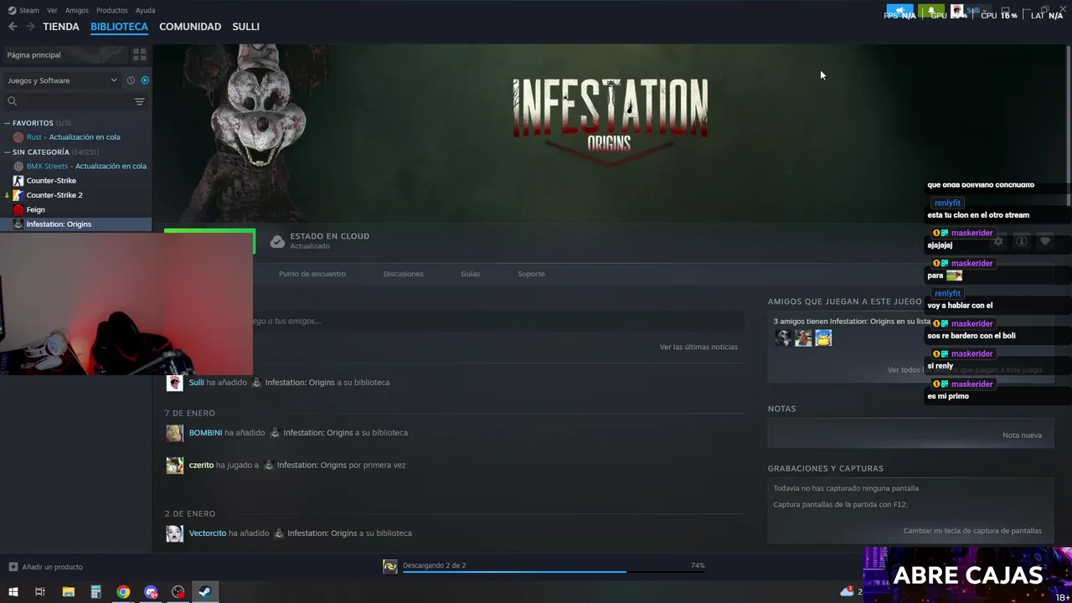Open Sulli account avatar
Screen dimensions: 1072x603
[x=956, y=11]
